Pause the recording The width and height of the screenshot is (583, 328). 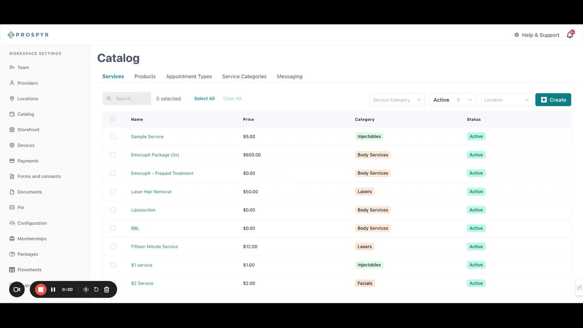(x=53, y=289)
